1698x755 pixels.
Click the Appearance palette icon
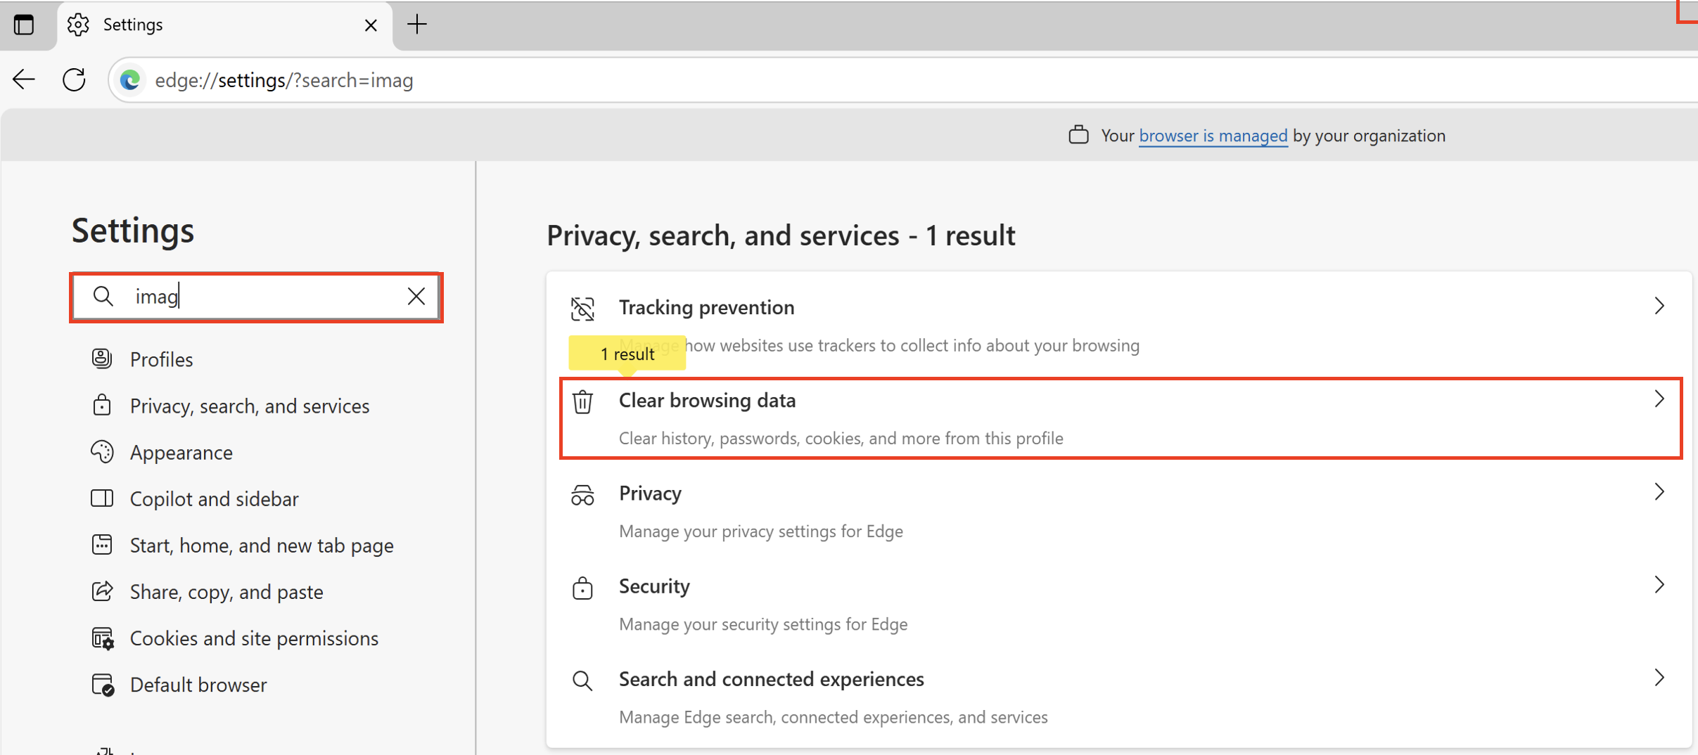tap(102, 451)
